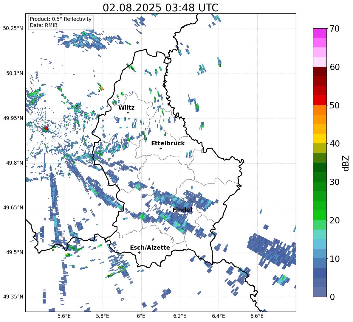Viewport: 353px width, 322px height.
Task: Click the 50.1°N latitude label
Action: [x=15, y=73]
